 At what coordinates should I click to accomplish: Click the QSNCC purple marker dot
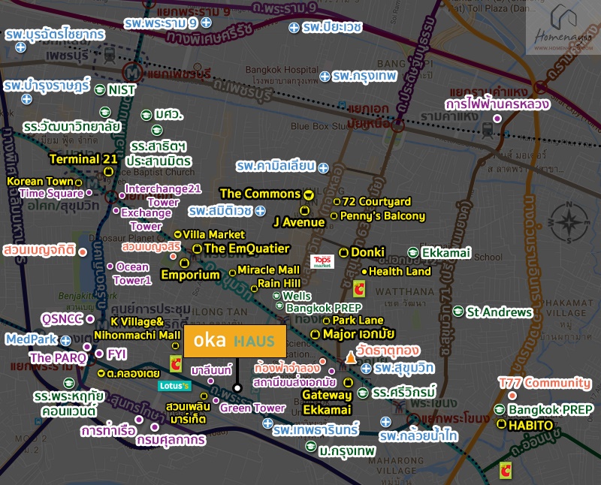click(90, 319)
